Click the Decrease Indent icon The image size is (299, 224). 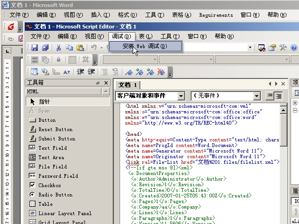[x=80, y=72]
